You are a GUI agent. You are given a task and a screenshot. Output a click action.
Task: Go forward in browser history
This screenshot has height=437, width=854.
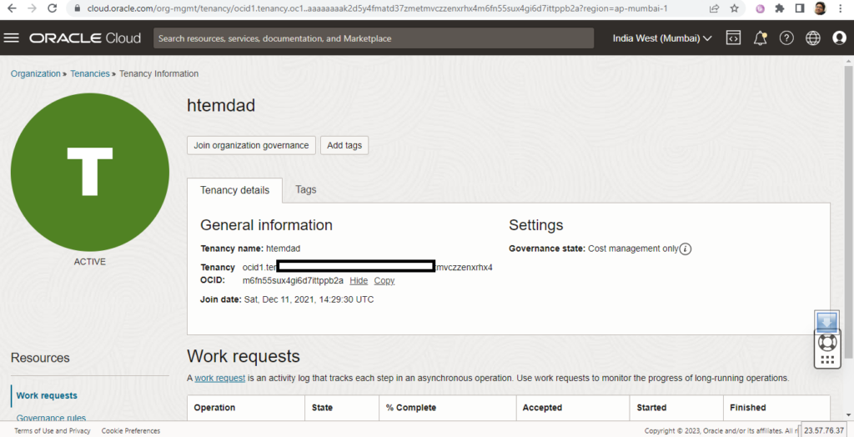(x=32, y=8)
